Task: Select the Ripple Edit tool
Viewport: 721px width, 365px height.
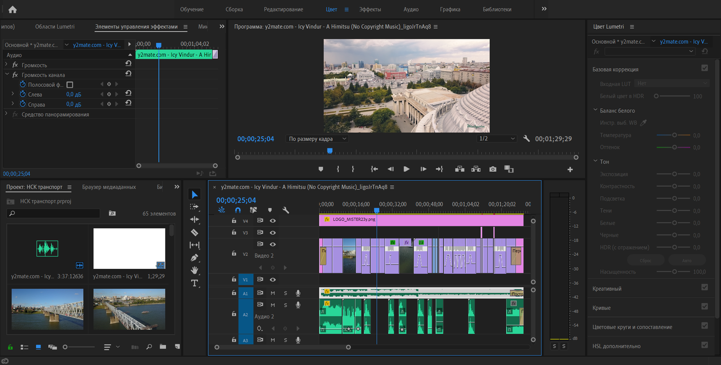Action: coord(195,219)
